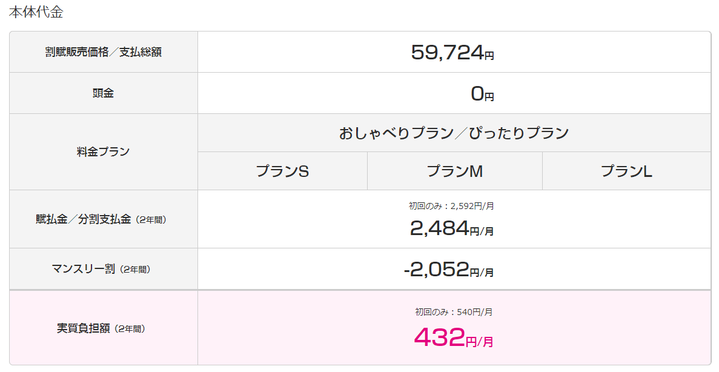Select the プランM column header
Image resolution: width=719 pixels, height=372 pixels.
coord(455,171)
